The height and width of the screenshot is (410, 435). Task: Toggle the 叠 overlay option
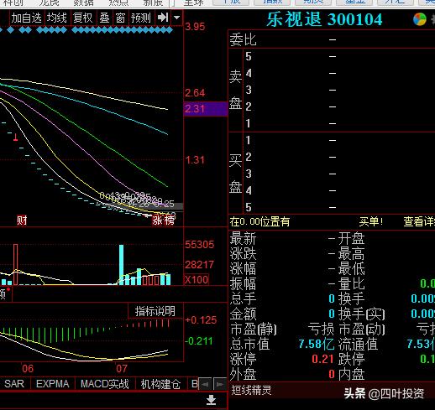pyautogui.click(x=104, y=18)
